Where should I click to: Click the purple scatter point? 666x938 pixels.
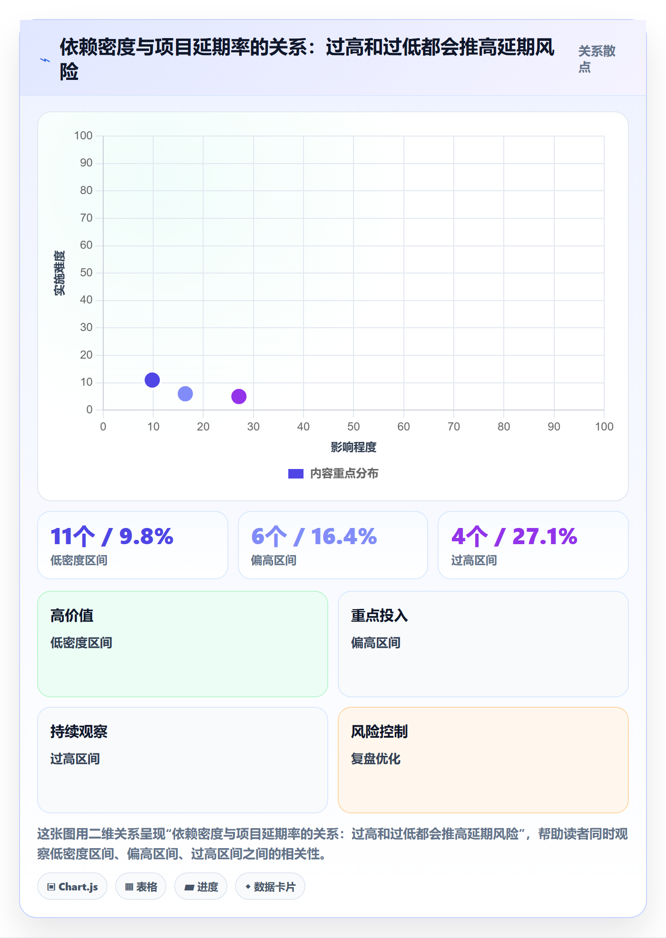click(x=239, y=396)
